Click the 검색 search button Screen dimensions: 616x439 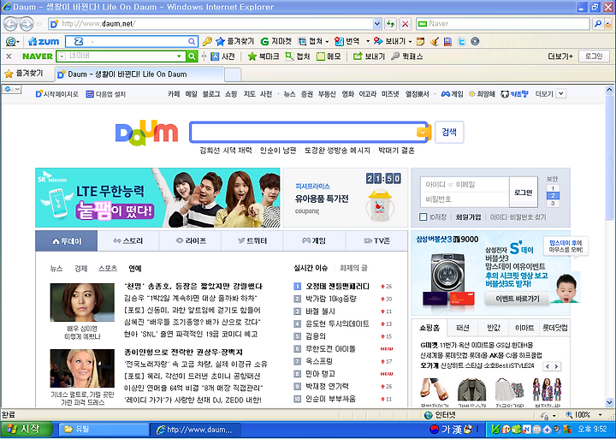pos(449,132)
